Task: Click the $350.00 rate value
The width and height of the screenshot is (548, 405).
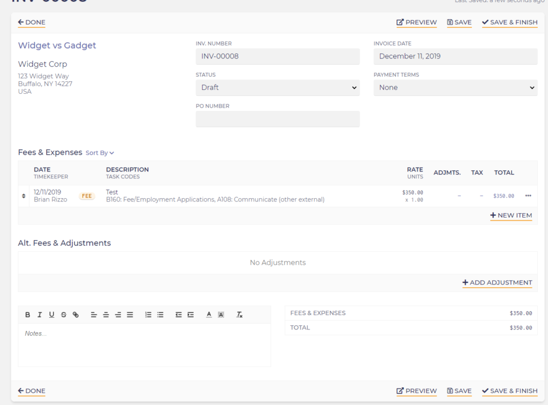Action: point(413,192)
